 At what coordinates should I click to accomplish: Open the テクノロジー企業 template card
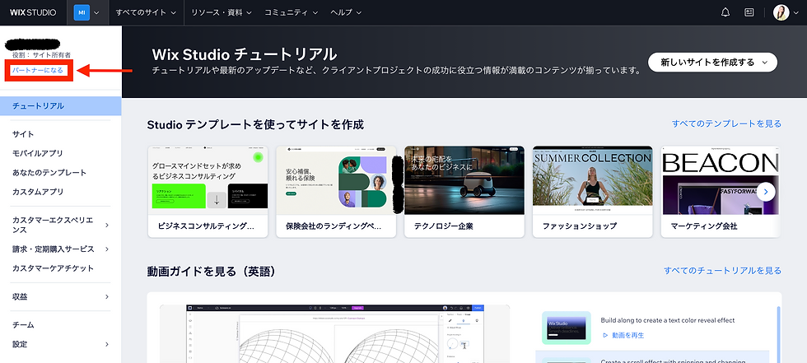tap(464, 192)
